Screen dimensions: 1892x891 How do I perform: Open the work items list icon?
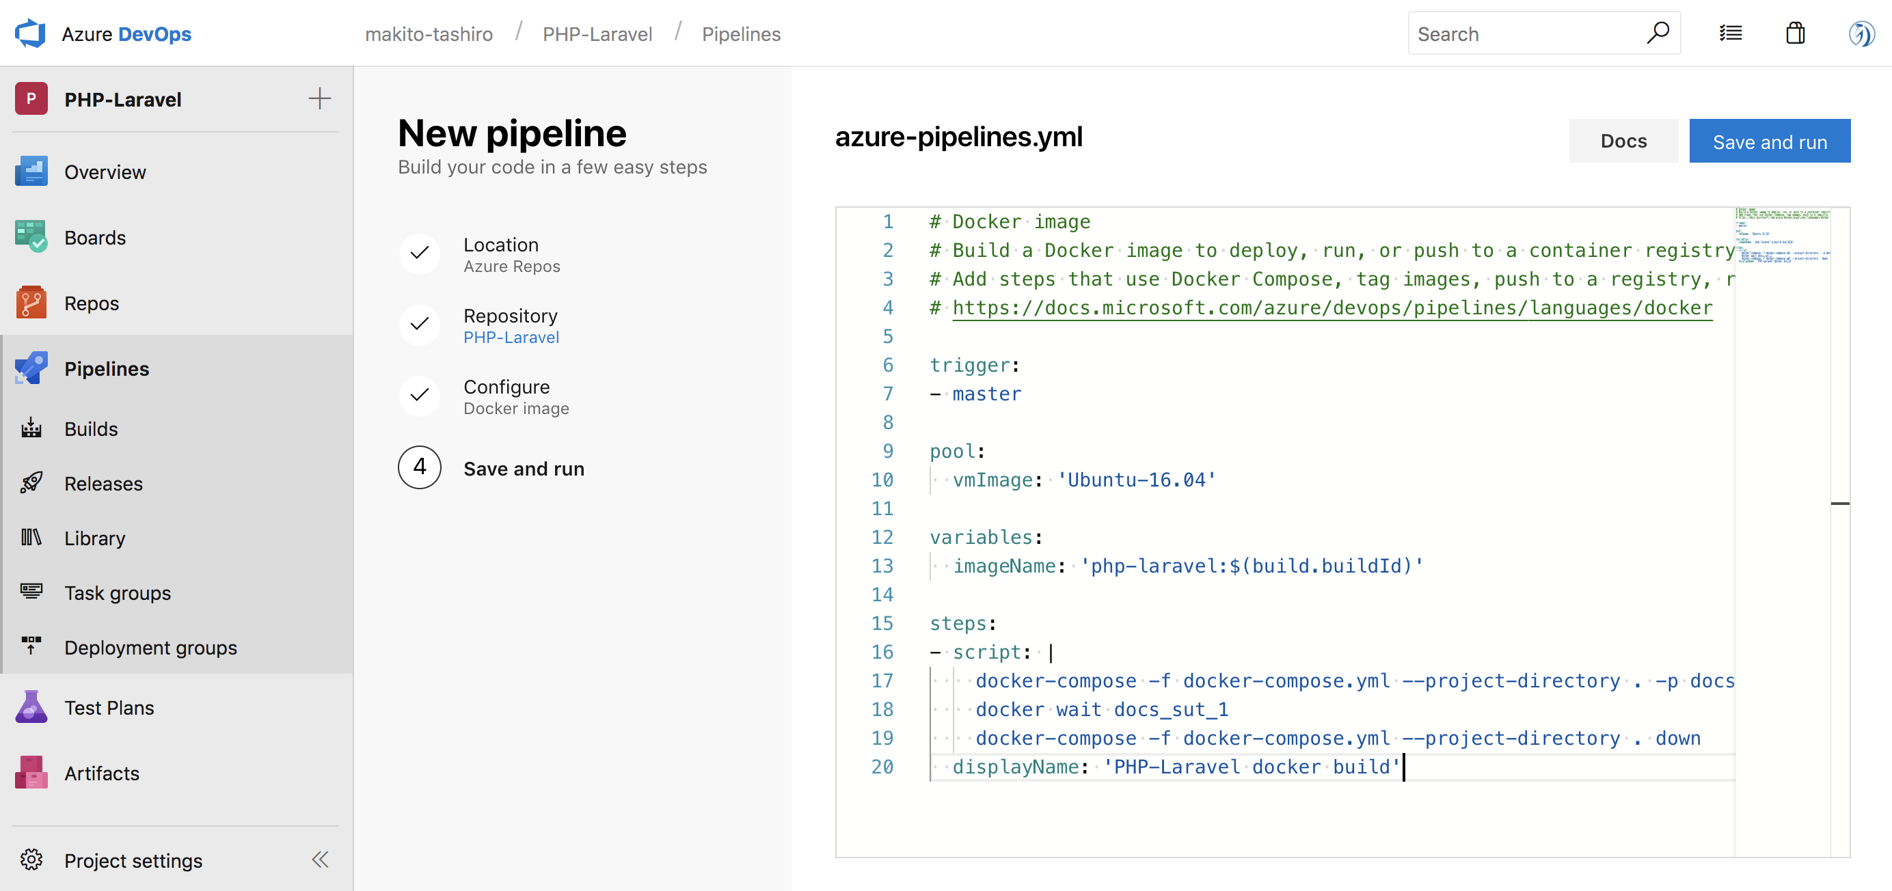[1731, 33]
